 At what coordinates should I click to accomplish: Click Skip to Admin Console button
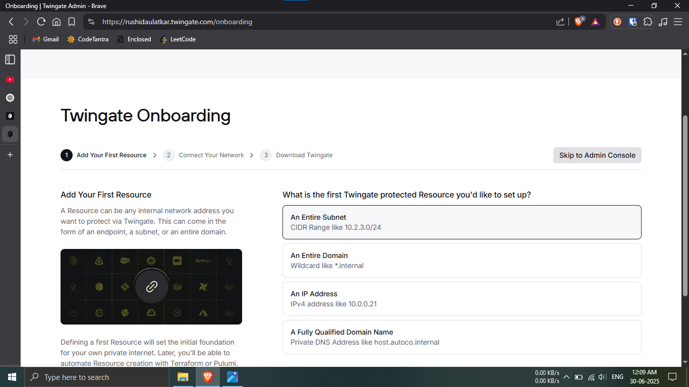[597, 155]
